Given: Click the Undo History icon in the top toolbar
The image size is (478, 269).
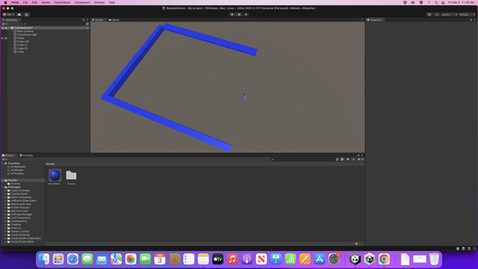Looking at the screenshot, I should [x=429, y=14].
